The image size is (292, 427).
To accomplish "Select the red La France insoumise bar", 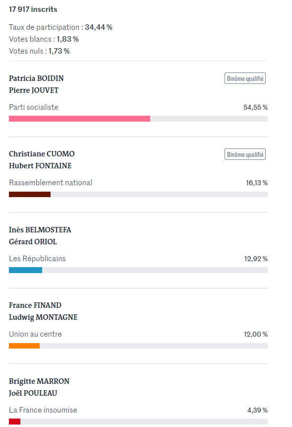I will click(x=15, y=421).
